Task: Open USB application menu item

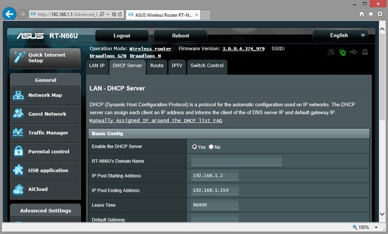Action: [x=45, y=171]
